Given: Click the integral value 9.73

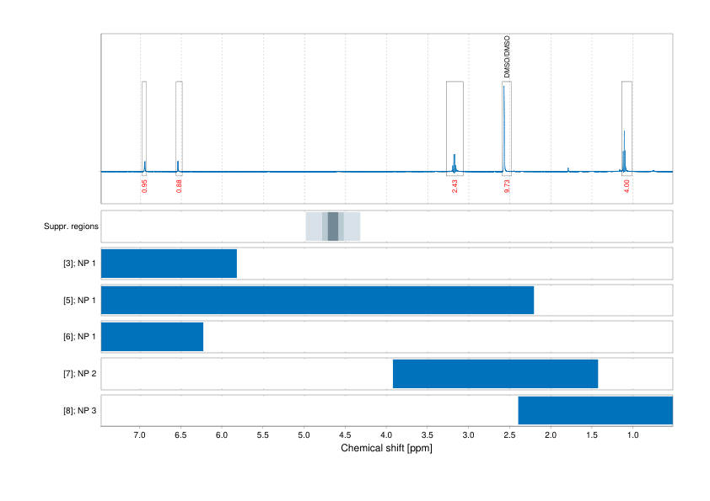Looking at the screenshot, I should 505,187.
